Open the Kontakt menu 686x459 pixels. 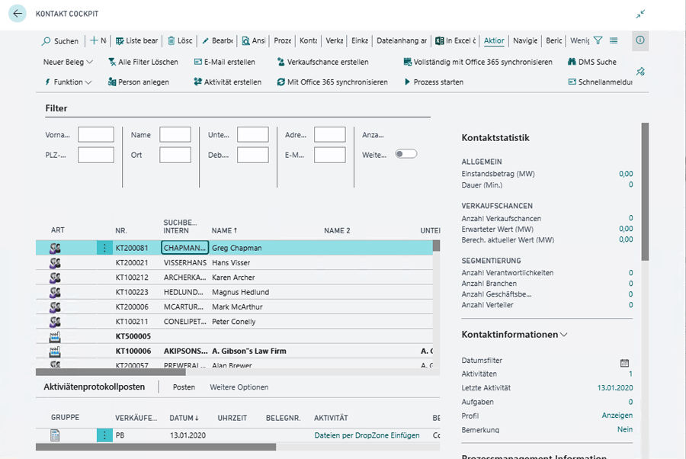[309, 40]
